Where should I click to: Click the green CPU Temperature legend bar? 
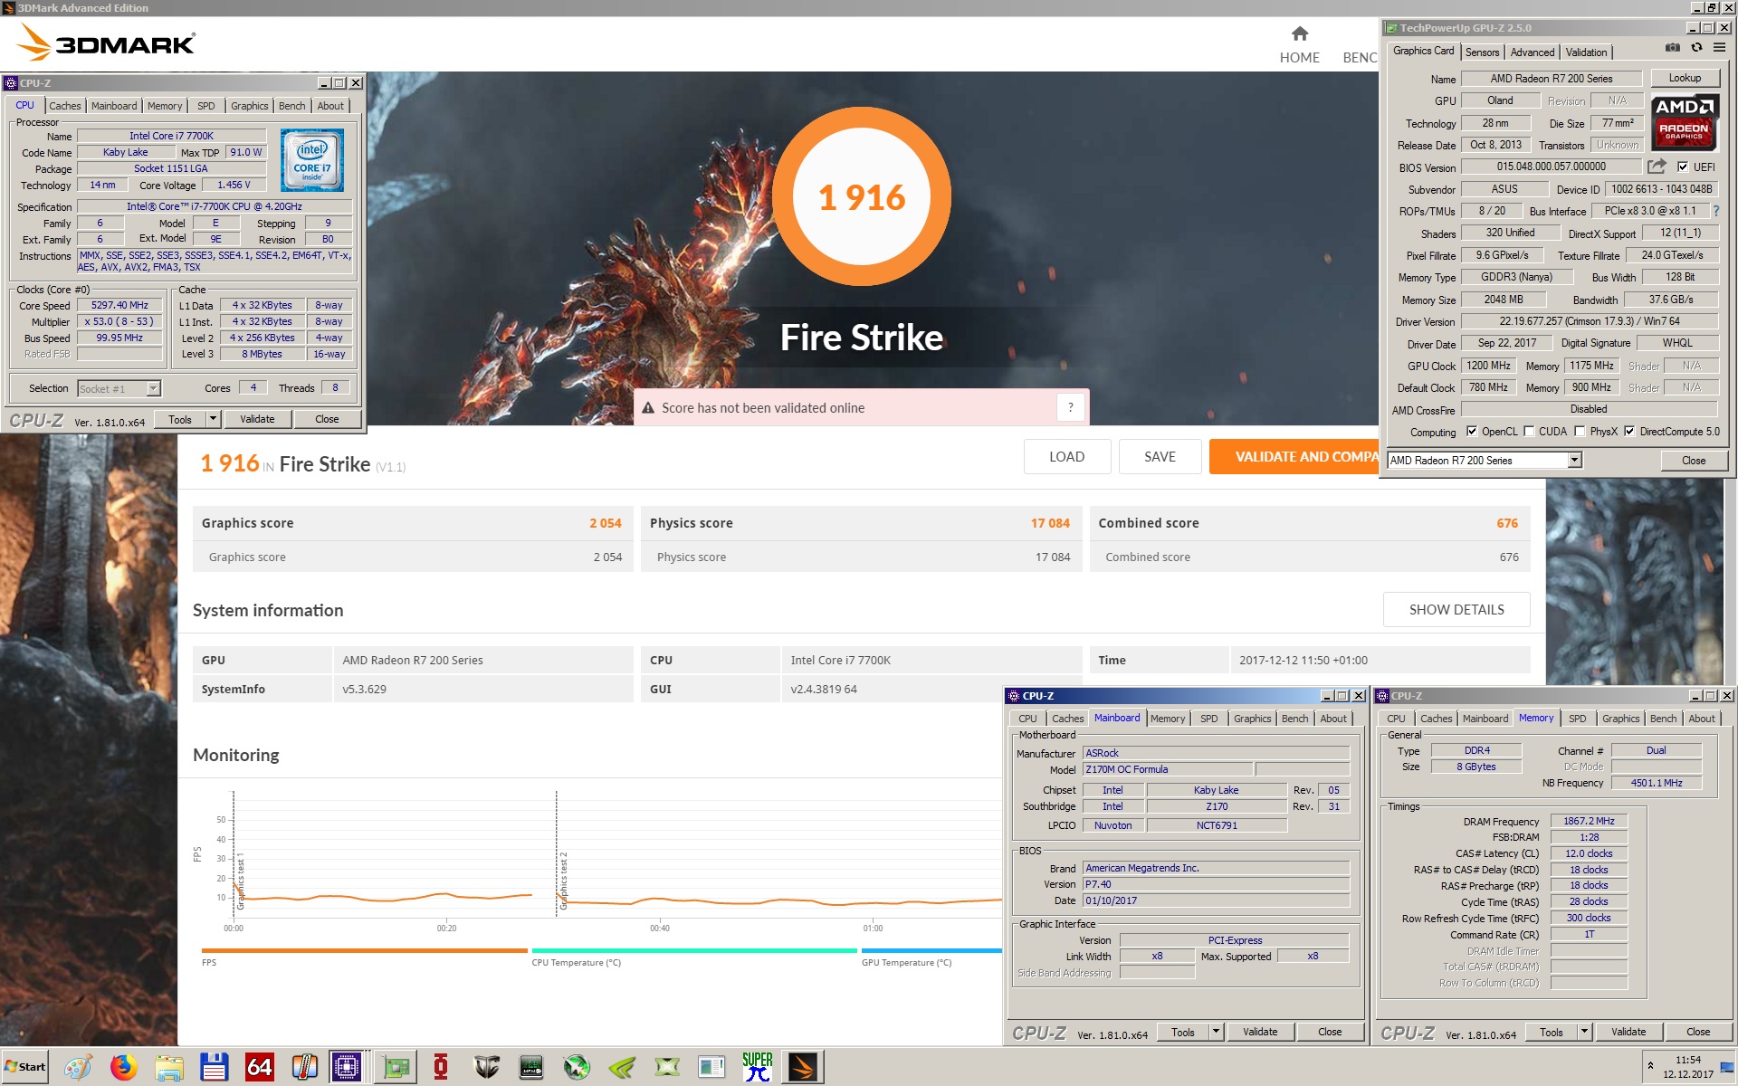[694, 950]
